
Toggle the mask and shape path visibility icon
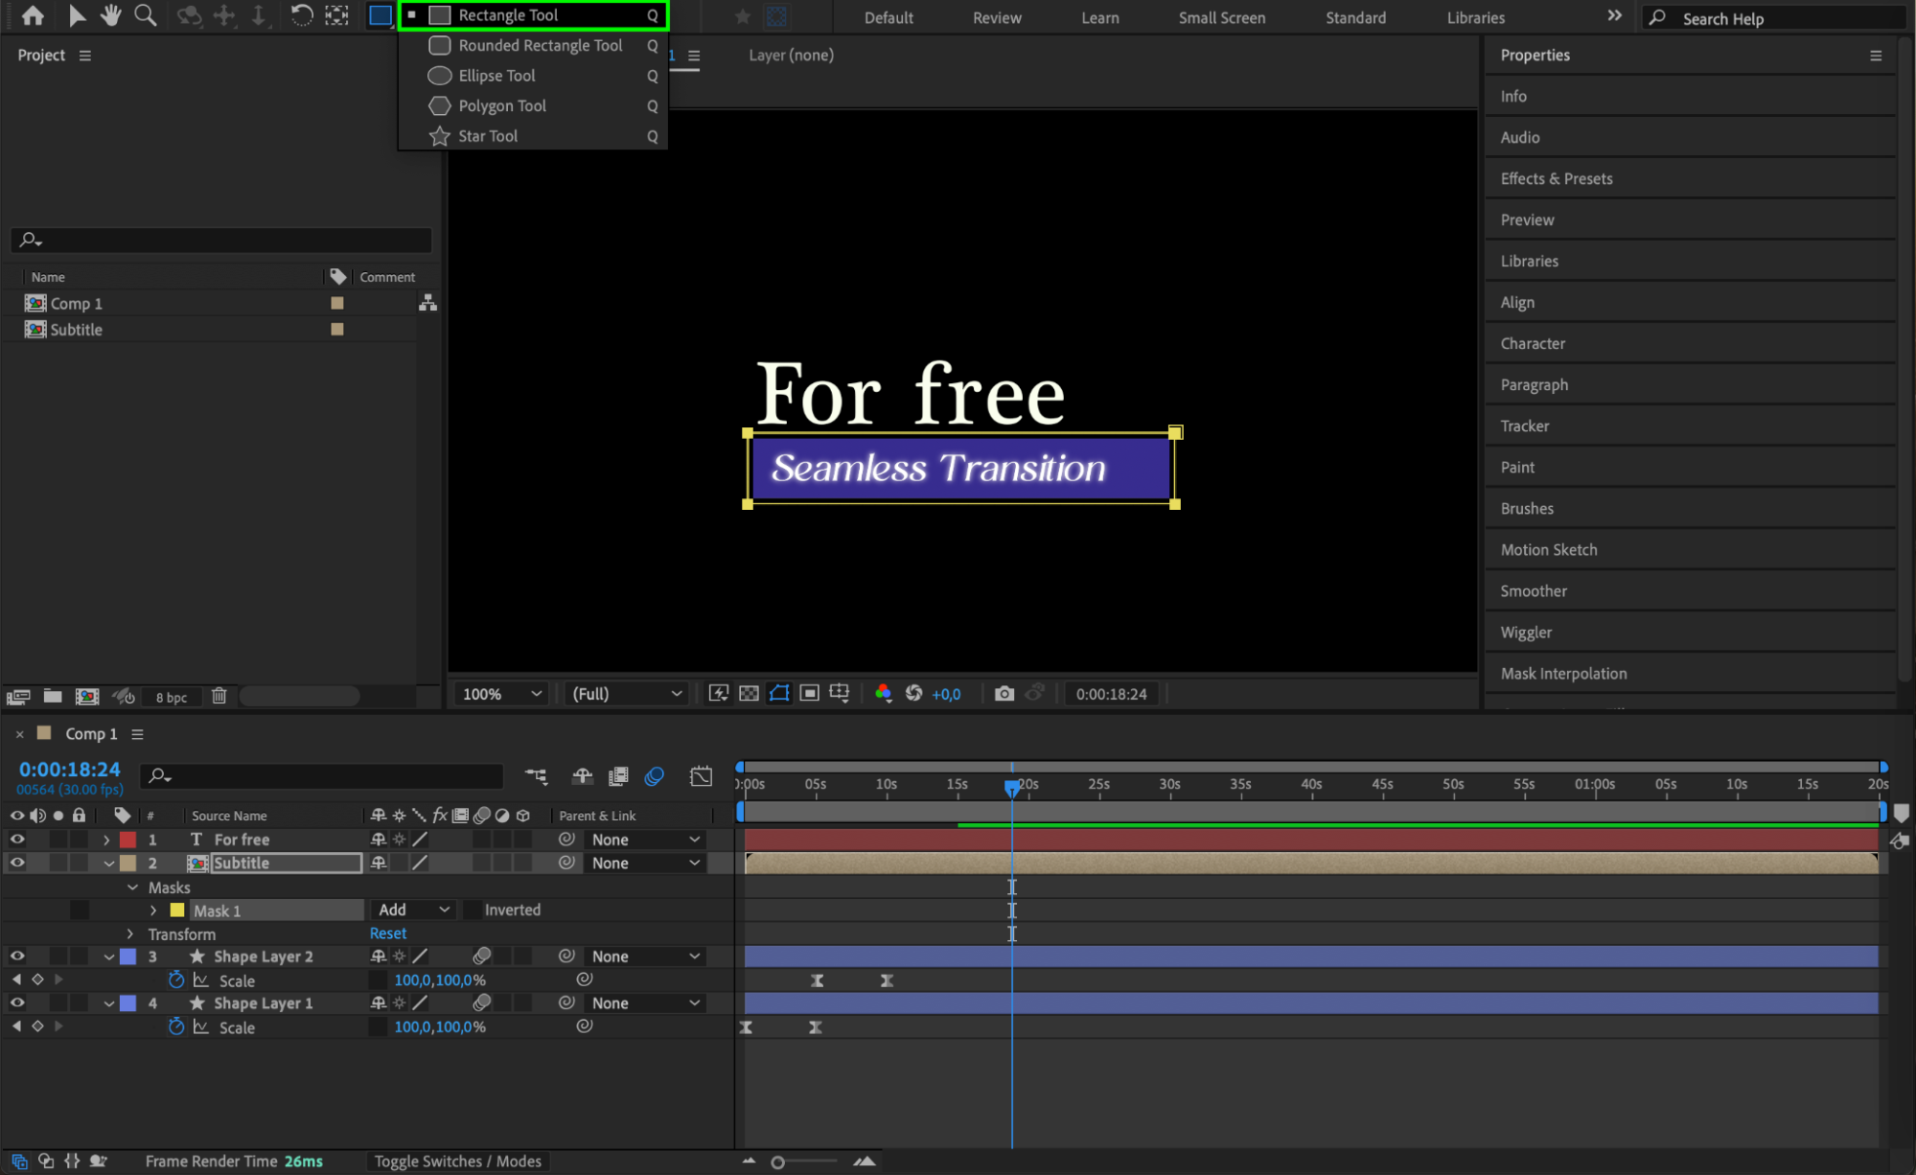click(778, 693)
